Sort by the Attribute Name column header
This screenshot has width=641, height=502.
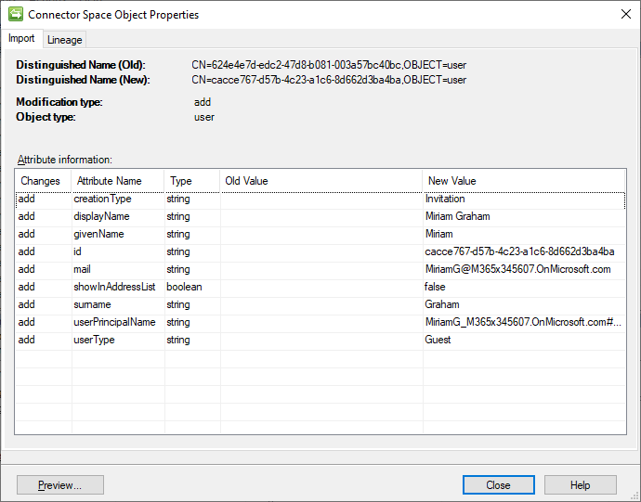tap(110, 181)
